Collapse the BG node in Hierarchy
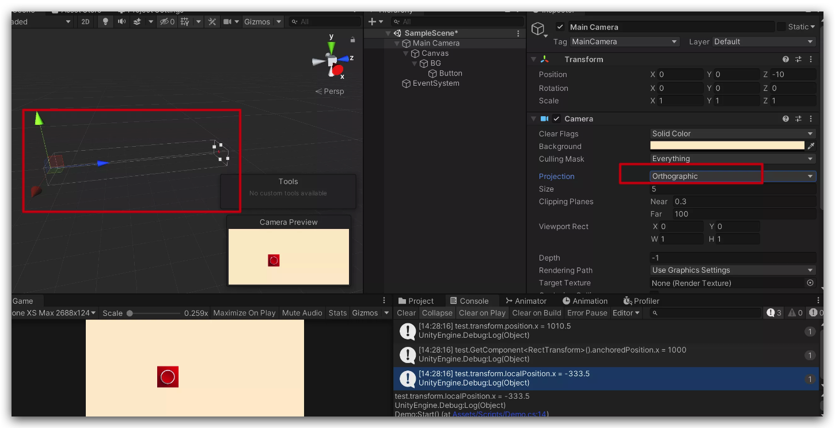 click(x=414, y=63)
